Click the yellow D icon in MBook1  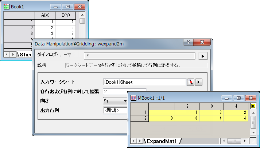(253, 106)
